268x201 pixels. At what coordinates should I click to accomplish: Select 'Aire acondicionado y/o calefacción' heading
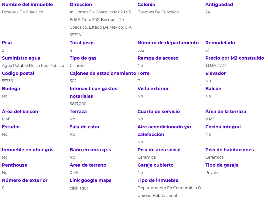[x=164, y=131]
